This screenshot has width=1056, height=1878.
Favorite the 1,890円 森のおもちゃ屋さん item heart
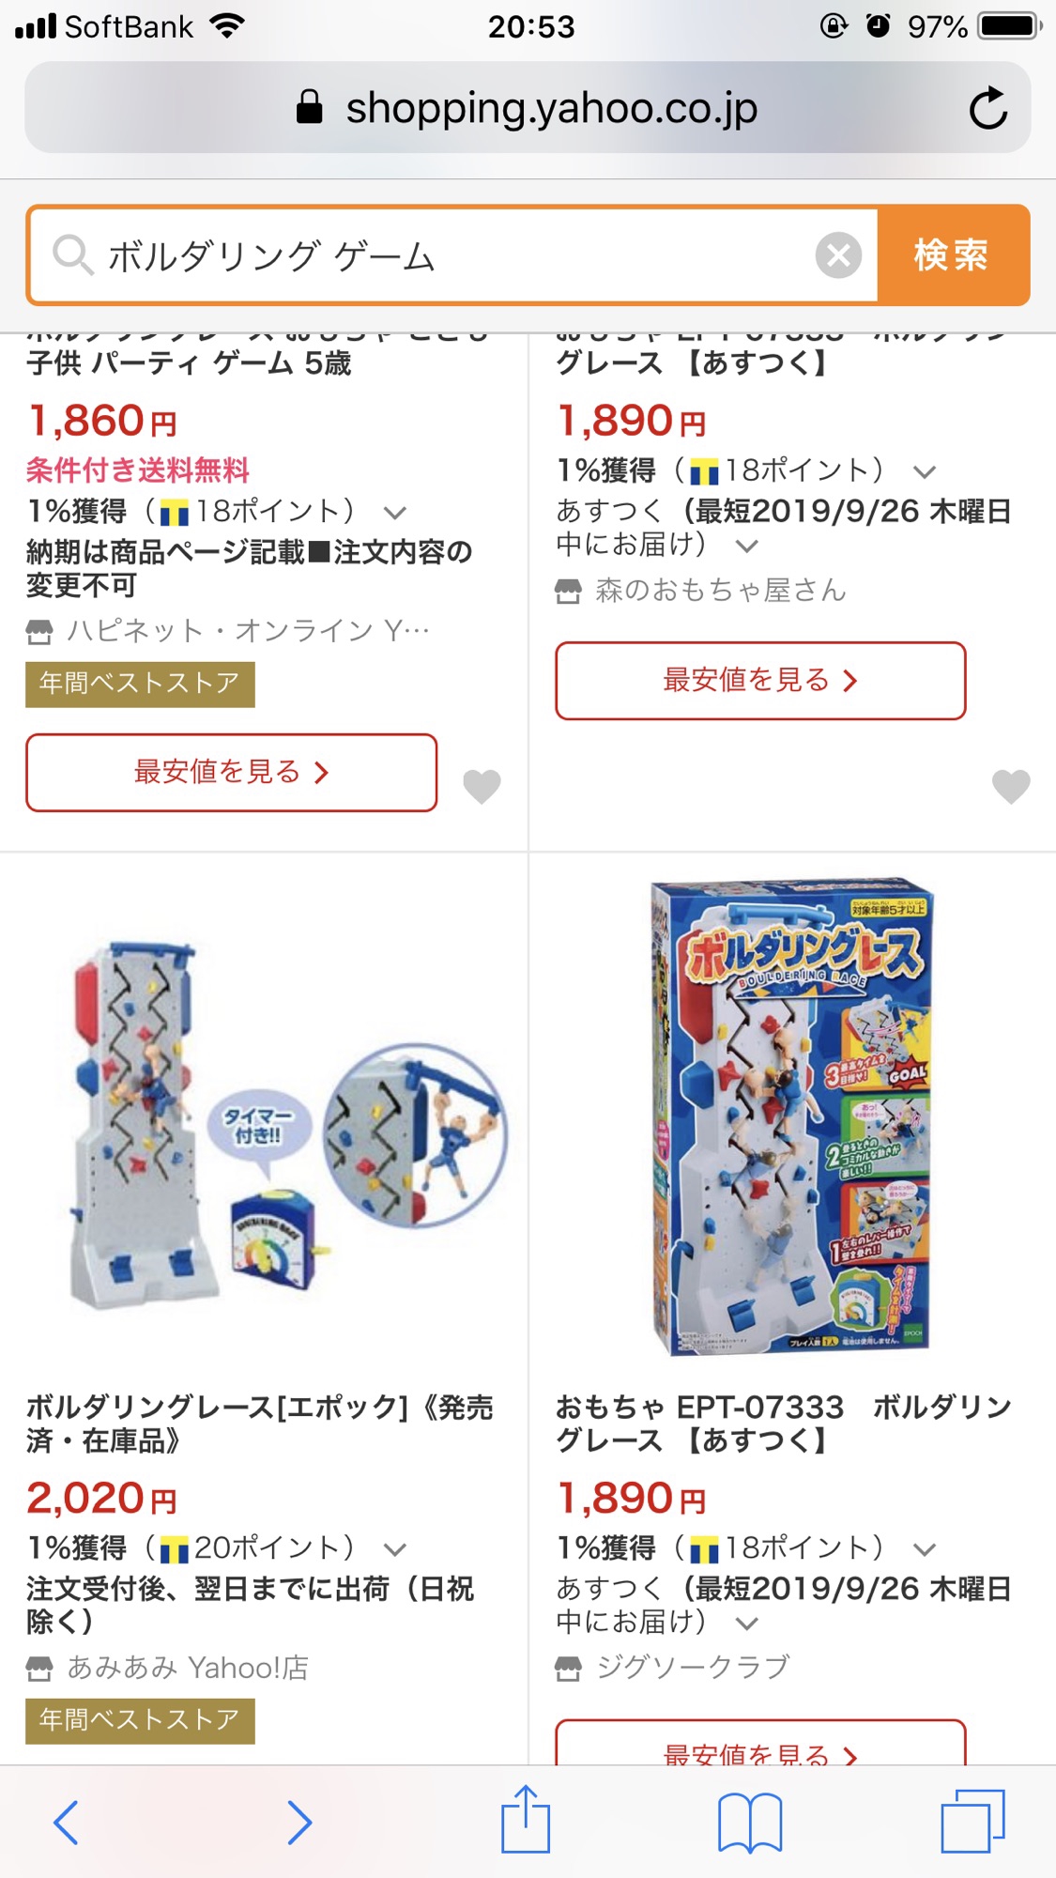click(1011, 786)
